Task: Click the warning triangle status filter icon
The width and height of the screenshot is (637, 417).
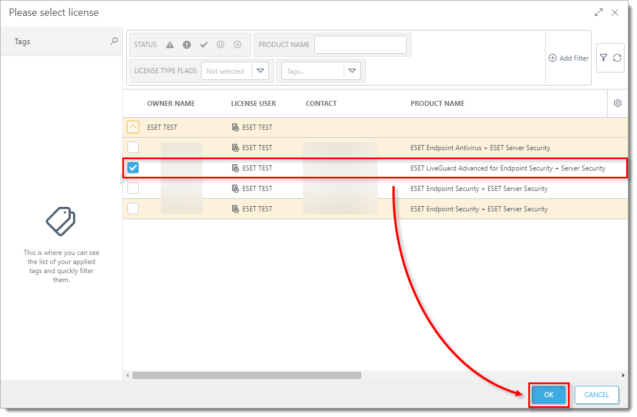Action: 170,45
